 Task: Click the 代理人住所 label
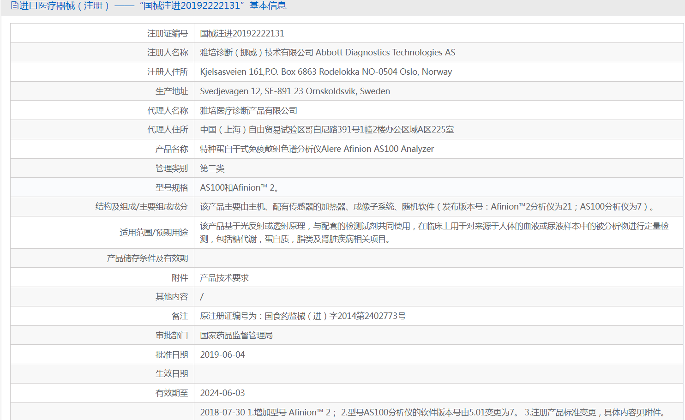pos(168,130)
